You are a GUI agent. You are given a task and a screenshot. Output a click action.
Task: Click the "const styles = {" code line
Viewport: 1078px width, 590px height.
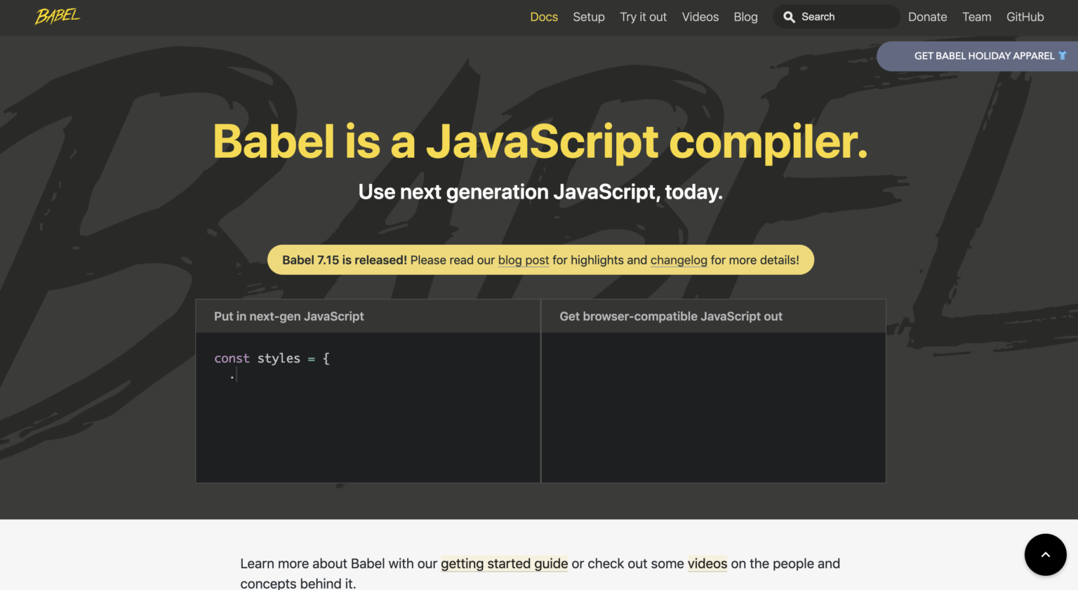[x=272, y=358]
